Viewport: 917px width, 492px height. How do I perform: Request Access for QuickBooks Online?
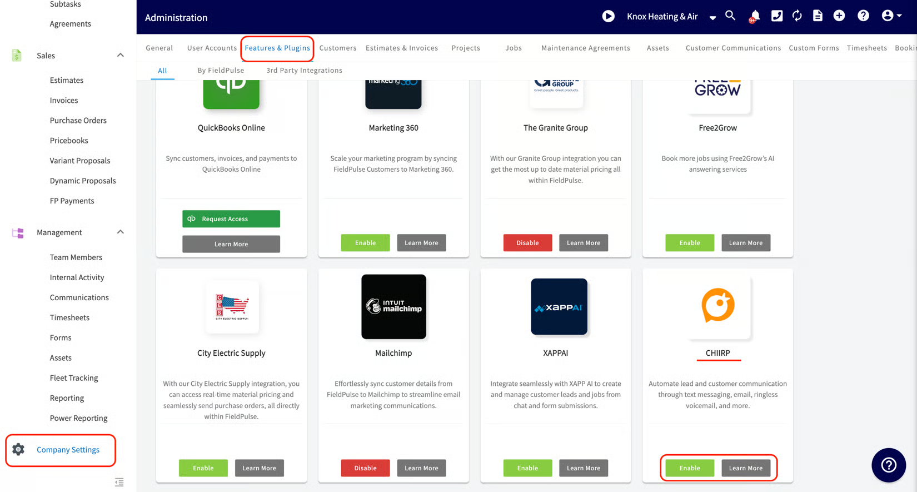coord(231,218)
